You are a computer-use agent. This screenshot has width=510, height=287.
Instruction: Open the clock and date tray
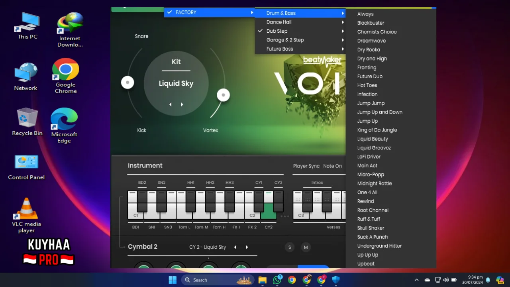(473, 280)
